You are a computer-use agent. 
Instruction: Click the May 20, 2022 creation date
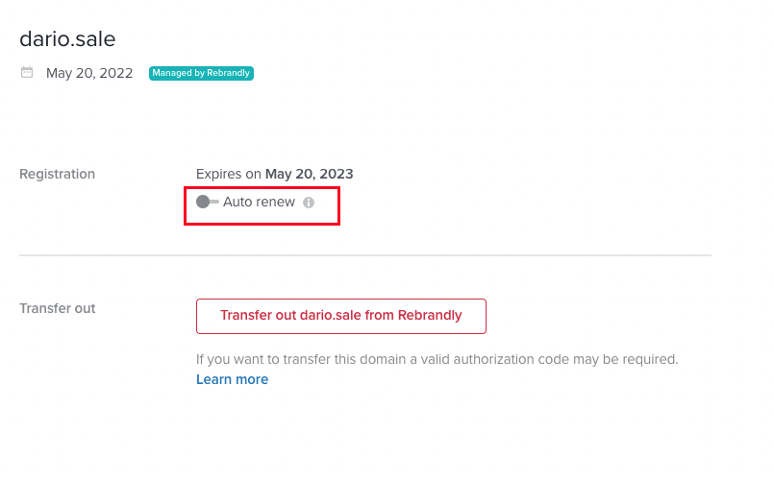point(89,73)
